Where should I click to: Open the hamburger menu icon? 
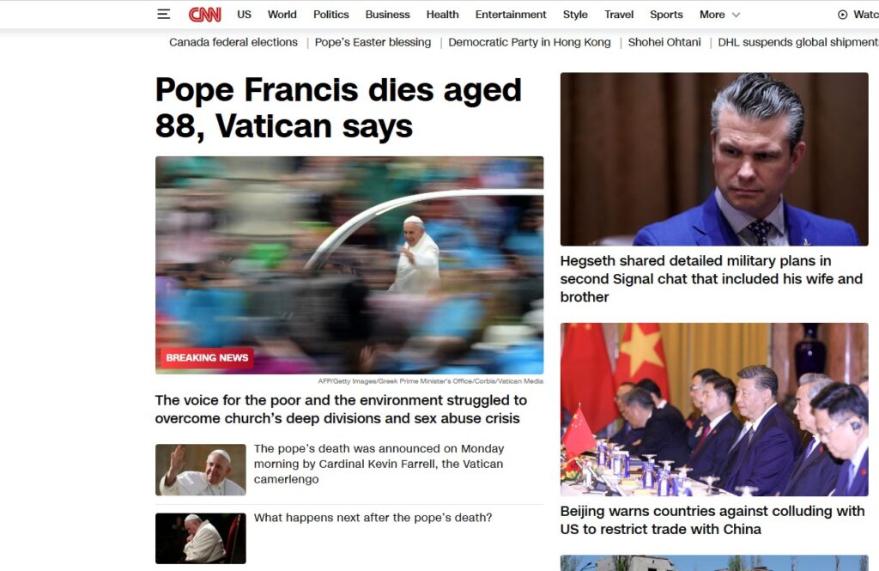(x=163, y=14)
